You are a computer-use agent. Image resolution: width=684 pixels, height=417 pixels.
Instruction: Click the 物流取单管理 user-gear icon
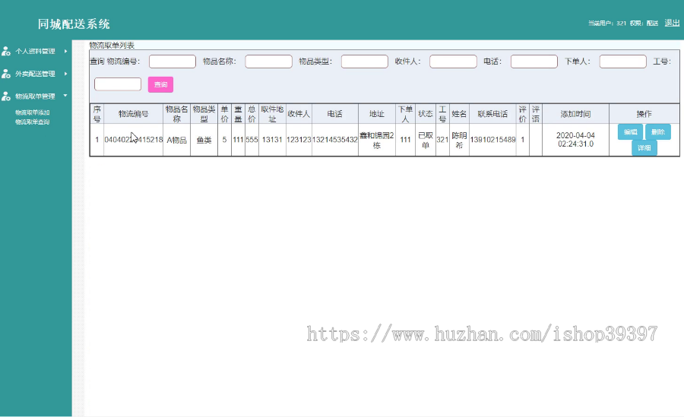coord(5,96)
